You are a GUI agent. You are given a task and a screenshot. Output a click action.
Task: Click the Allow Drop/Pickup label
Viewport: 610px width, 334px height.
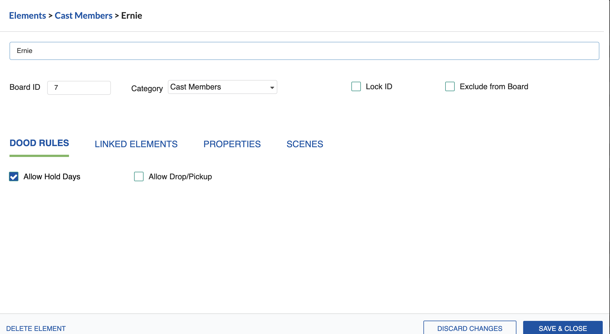(180, 176)
